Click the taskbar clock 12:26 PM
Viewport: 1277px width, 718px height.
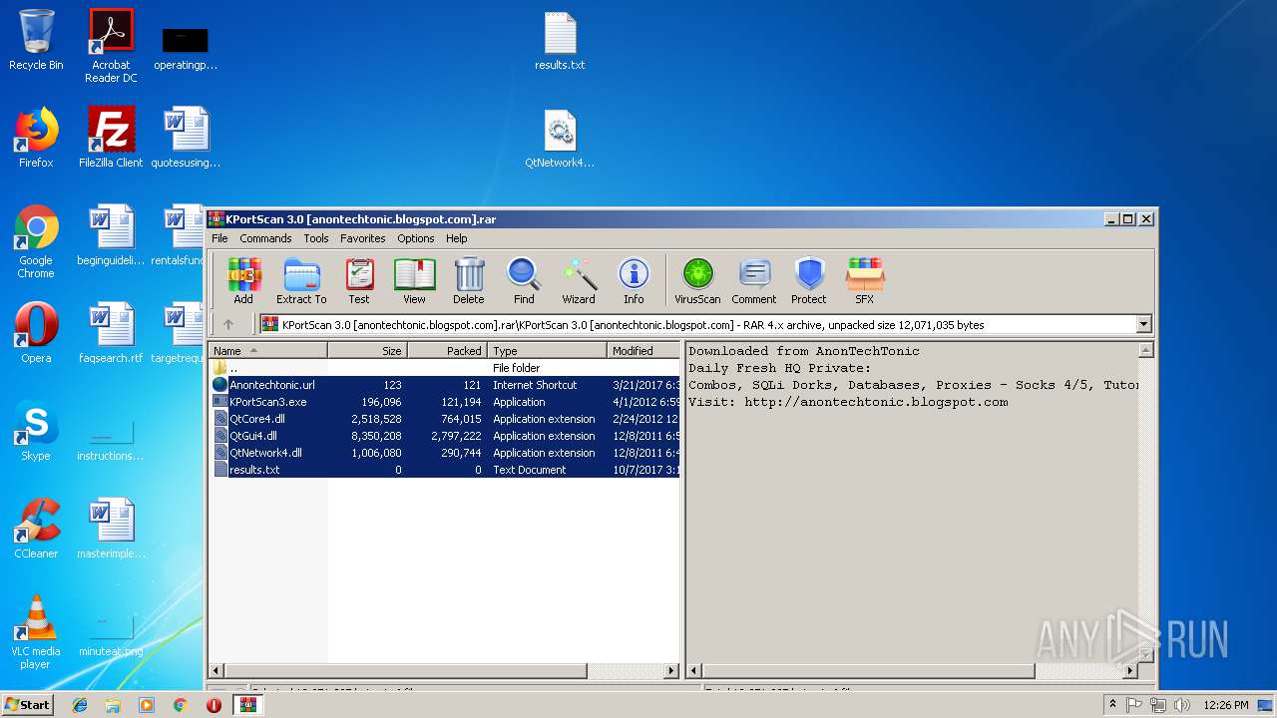[x=1226, y=705]
